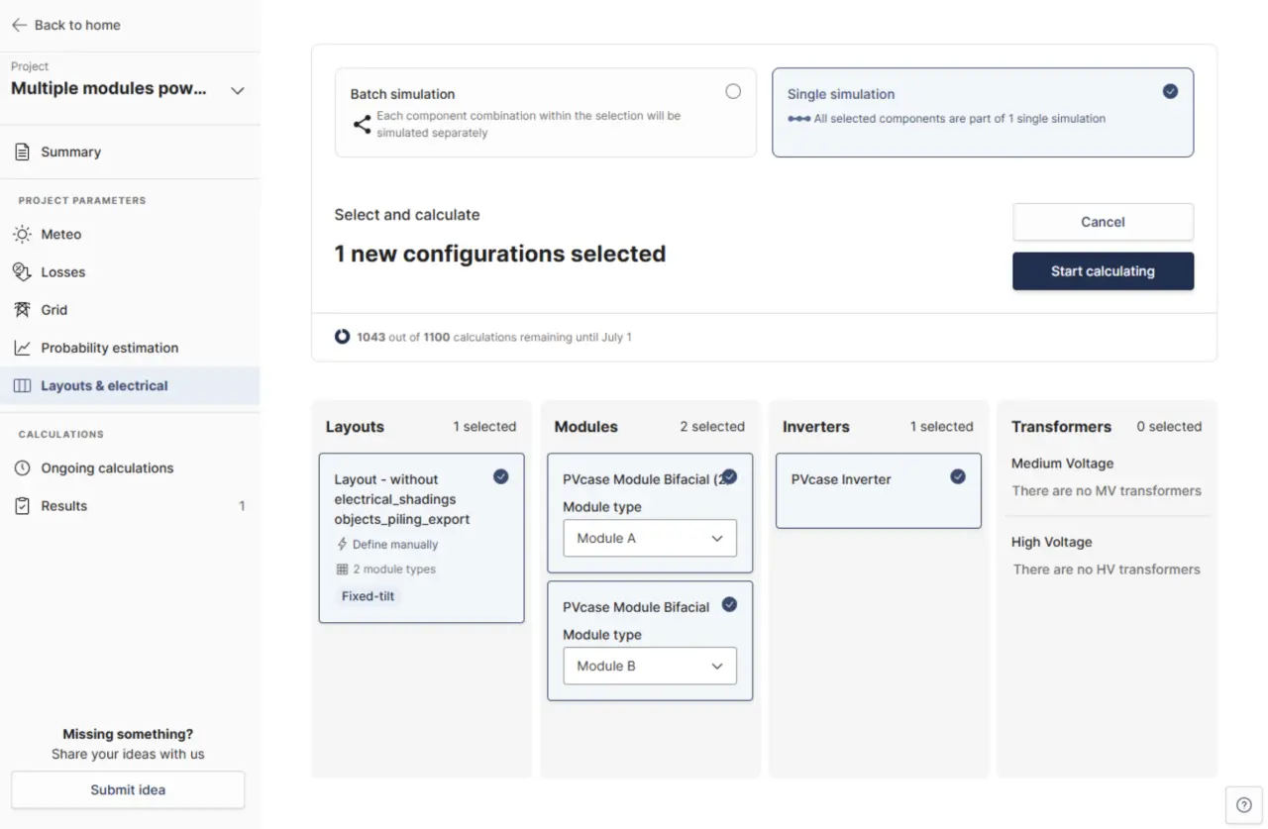Open the Module A type dropdown

(650, 538)
